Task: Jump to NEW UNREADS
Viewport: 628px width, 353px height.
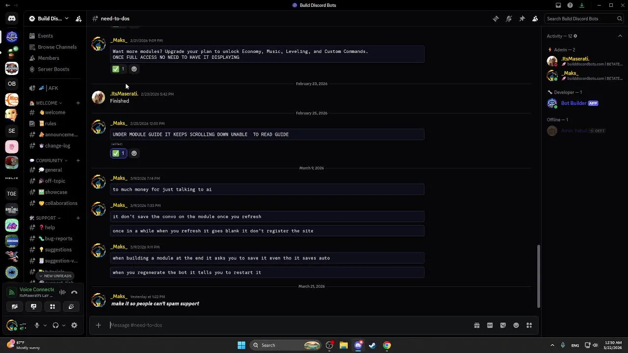Action: click(55, 276)
